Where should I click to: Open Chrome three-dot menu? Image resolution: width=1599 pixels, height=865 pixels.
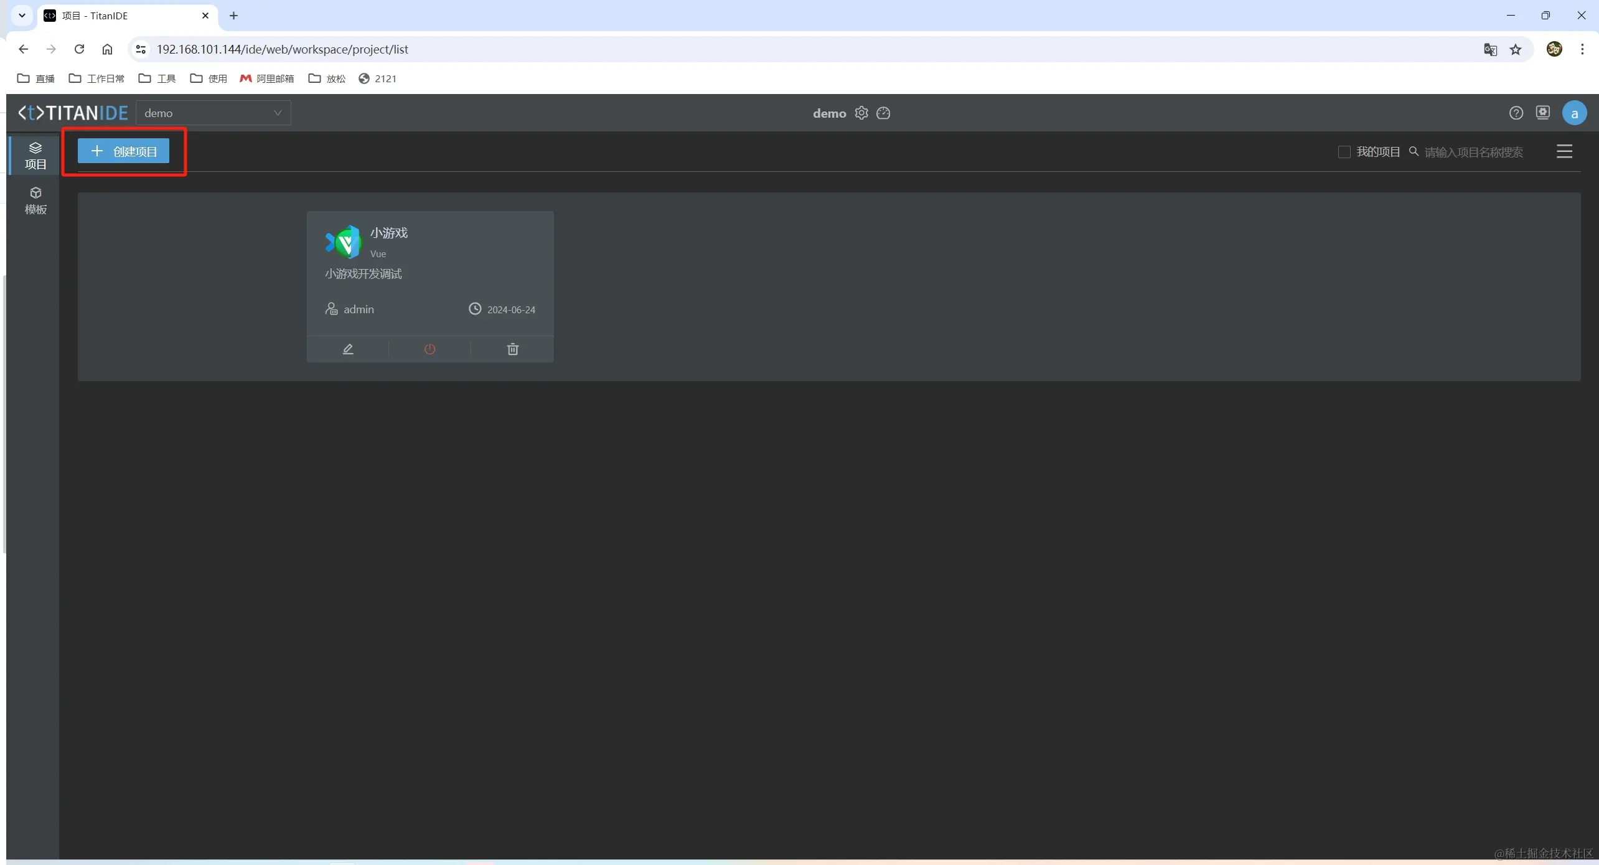tap(1582, 49)
